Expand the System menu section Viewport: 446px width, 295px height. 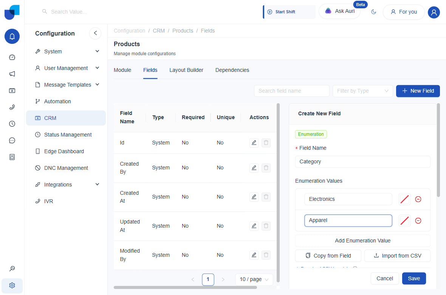(x=97, y=51)
